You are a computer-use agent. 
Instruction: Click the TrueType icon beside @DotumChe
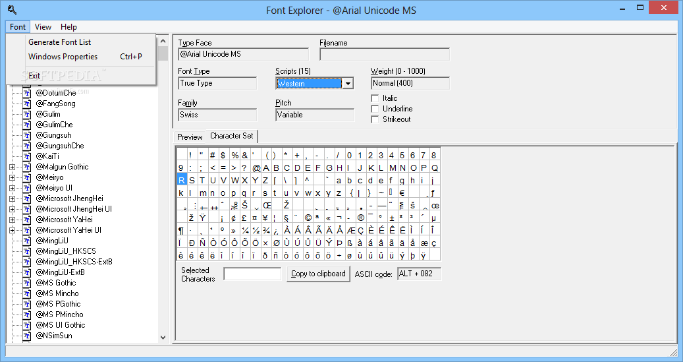(27, 93)
